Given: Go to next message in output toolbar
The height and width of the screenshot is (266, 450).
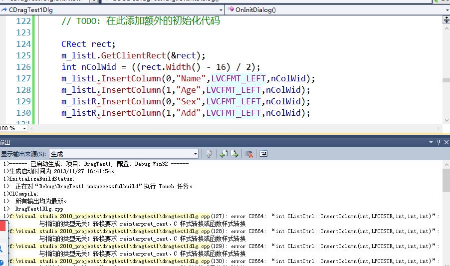Looking at the screenshot, I should 234,154.
